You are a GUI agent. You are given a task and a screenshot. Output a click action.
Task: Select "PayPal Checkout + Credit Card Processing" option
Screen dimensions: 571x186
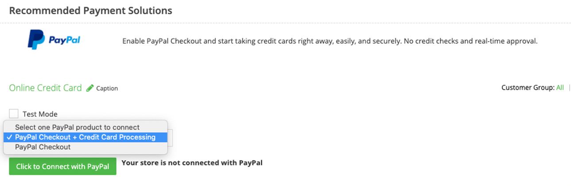coord(85,137)
